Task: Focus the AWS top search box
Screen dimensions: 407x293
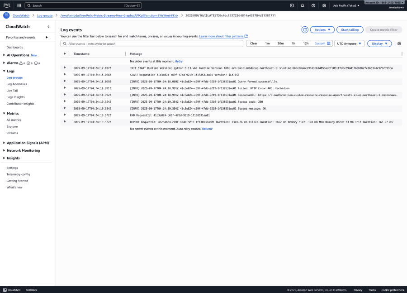Action: click(x=83, y=5)
